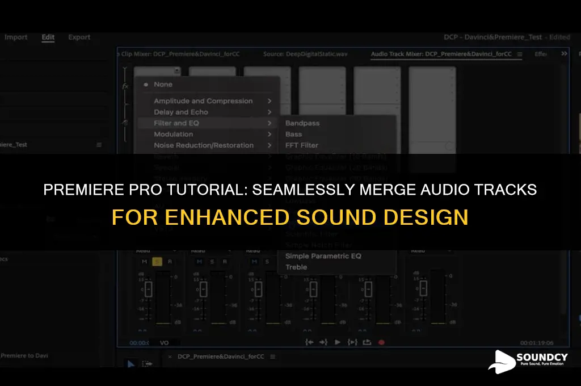581x386 pixels.
Task: Click the Go to In transport icon
Action: [309, 342]
